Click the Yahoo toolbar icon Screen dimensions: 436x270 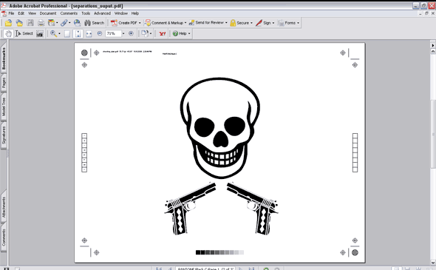163,34
